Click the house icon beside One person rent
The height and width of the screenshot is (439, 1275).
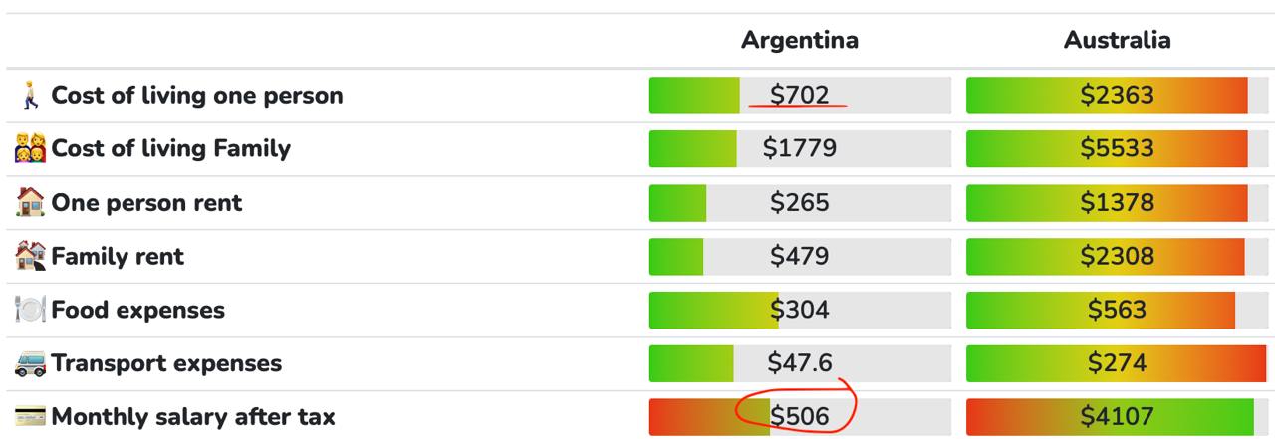[30, 202]
